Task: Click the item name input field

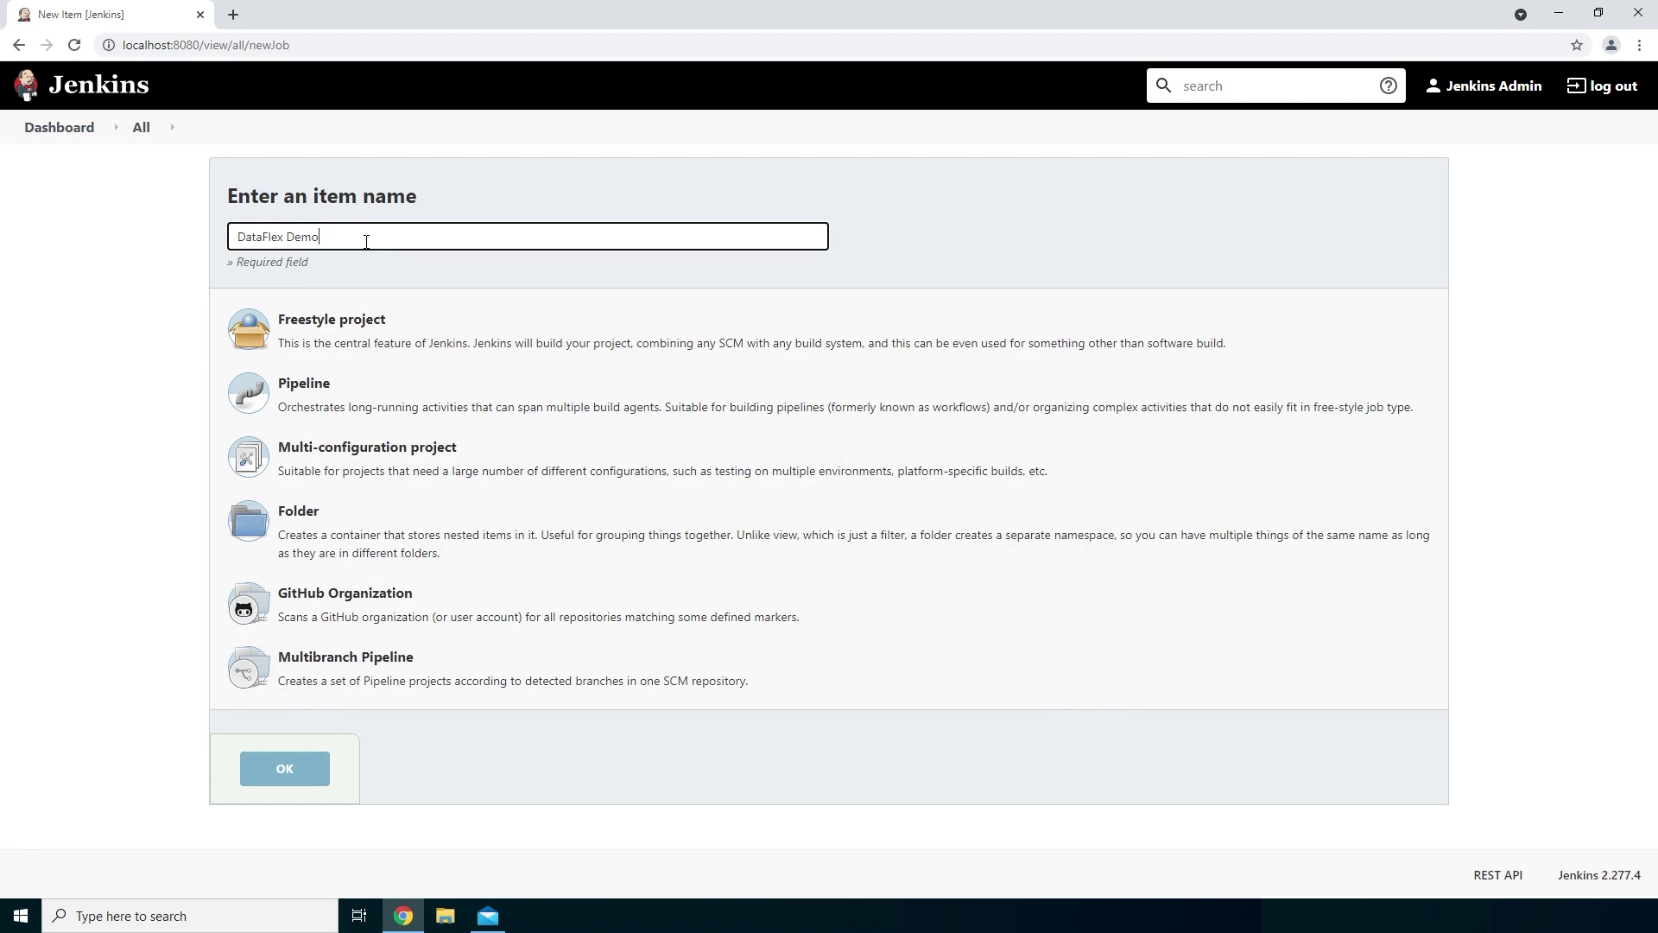Action: click(527, 237)
